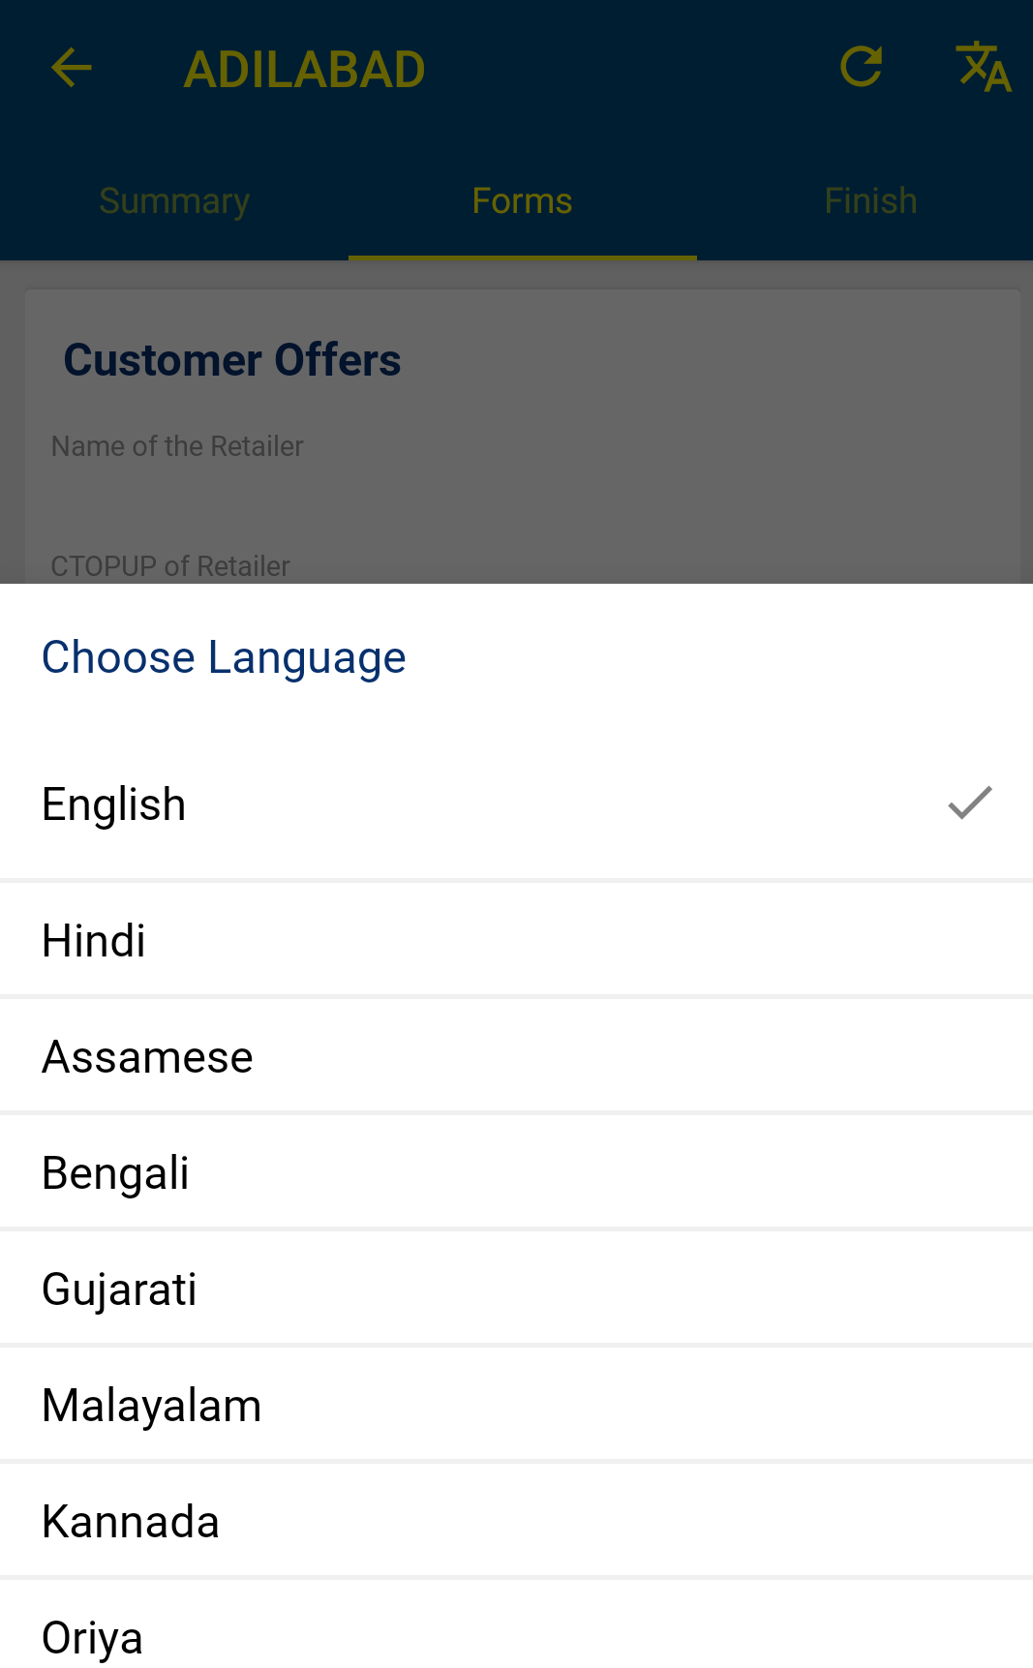The height and width of the screenshot is (1668, 1033).
Task: Pick Bengali as the language
Action: click(x=116, y=1173)
